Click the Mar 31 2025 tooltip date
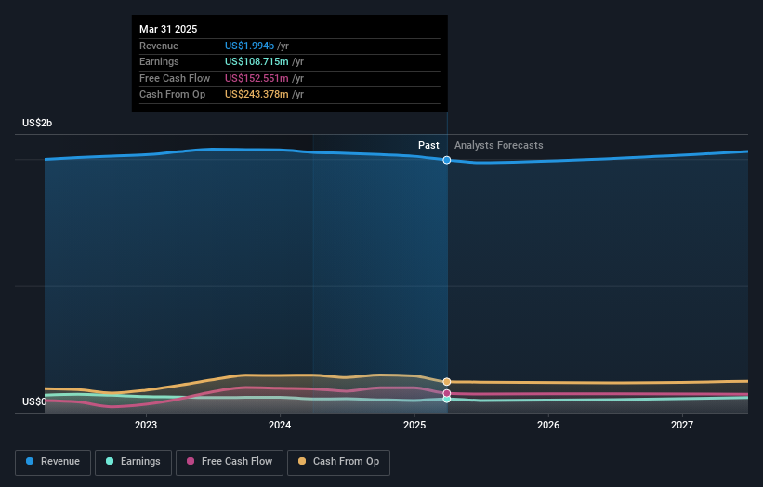The image size is (763, 487). (x=168, y=29)
